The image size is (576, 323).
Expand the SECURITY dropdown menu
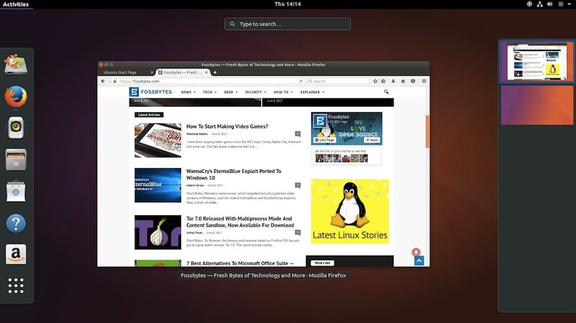(x=255, y=93)
